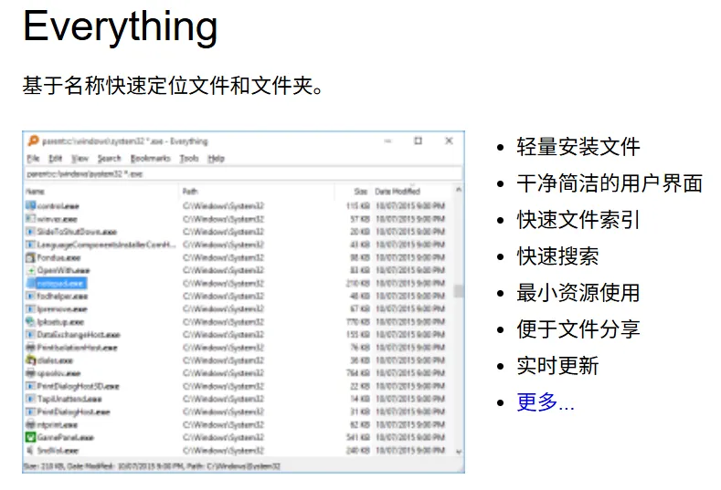Click the 轻量安装文件 bullet text
Image resolution: width=721 pixels, height=490 pixels.
point(578,147)
